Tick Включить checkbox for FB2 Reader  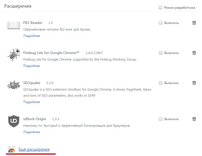160,23
